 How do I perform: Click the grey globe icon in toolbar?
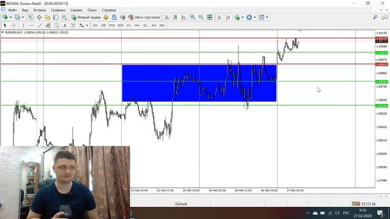point(122,17)
